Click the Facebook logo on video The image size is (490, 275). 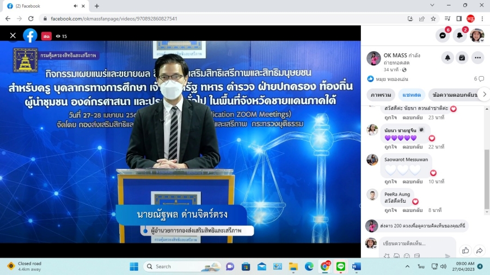(x=30, y=36)
